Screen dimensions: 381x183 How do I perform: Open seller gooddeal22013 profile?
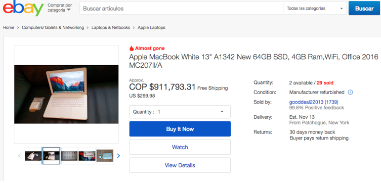click(307, 102)
